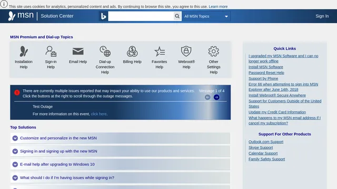Click Sign In link
Viewport: 337px width, 189px height.
pos(322,16)
